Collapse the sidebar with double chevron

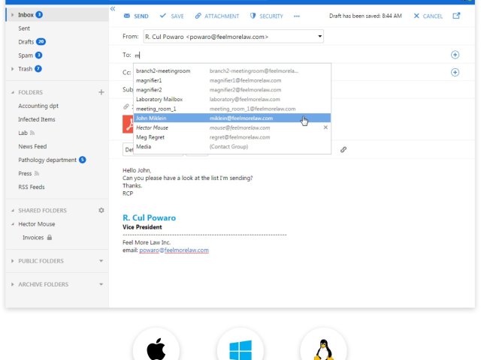tap(113, 9)
